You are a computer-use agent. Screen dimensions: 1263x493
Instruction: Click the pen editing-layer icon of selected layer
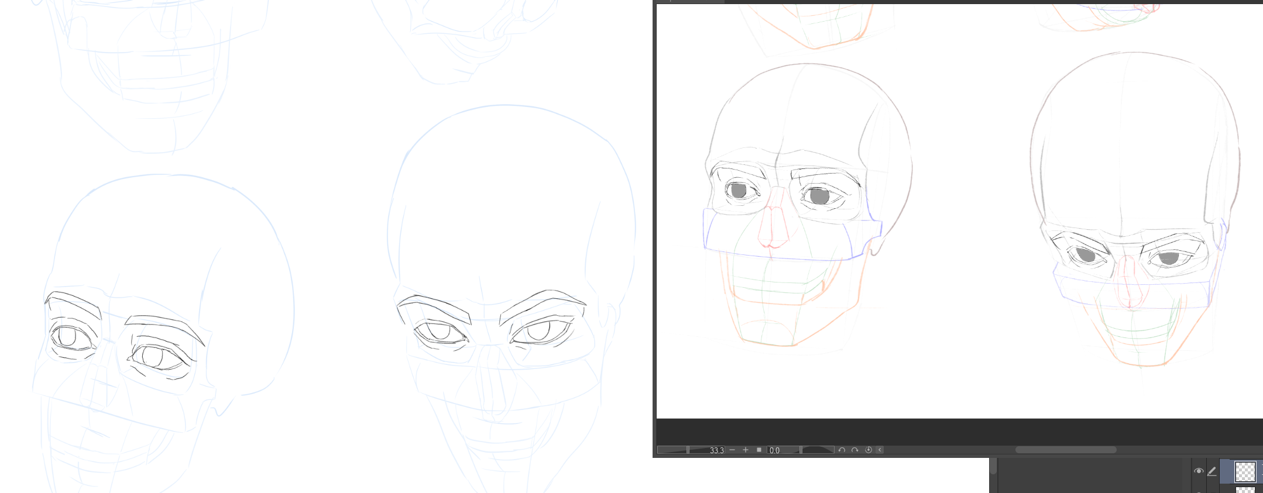pyautogui.click(x=1211, y=471)
